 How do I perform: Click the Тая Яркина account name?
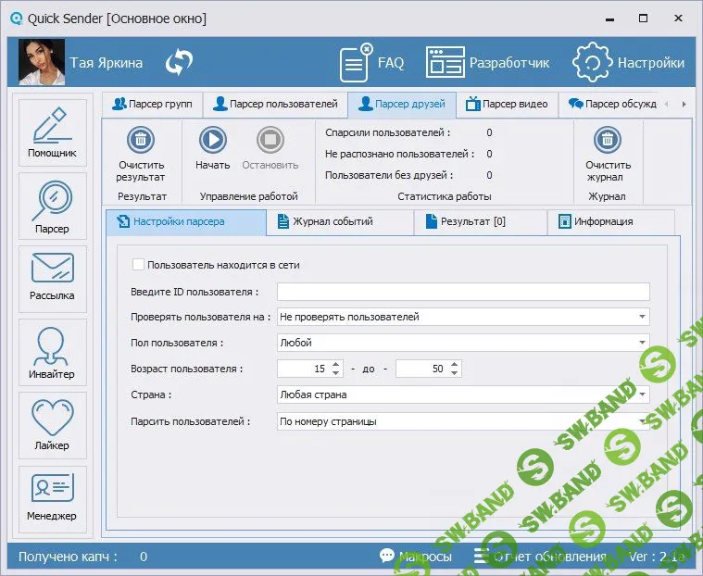coord(107,63)
